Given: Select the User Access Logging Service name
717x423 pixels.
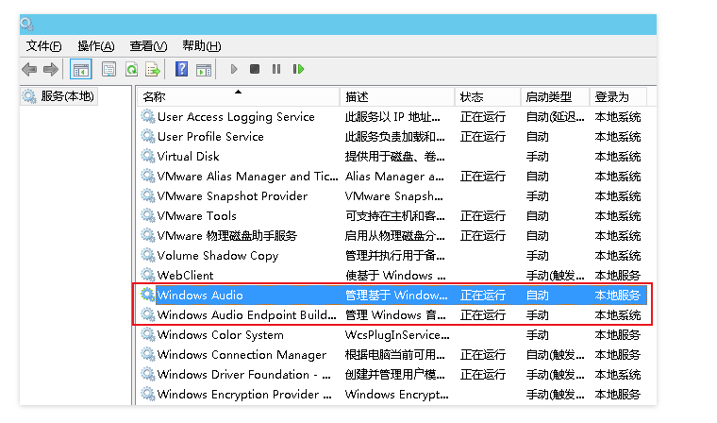Looking at the screenshot, I should pyautogui.click(x=236, y=117).
